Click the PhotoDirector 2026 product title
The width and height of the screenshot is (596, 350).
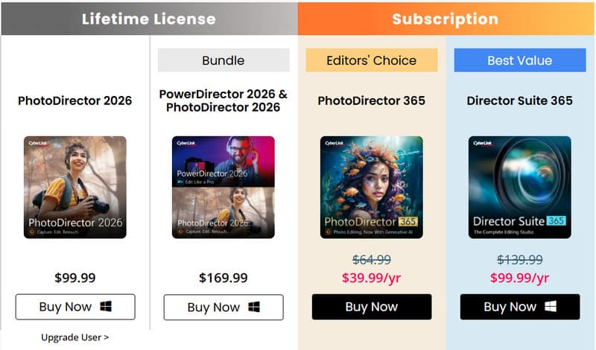(x=74, y=101)
